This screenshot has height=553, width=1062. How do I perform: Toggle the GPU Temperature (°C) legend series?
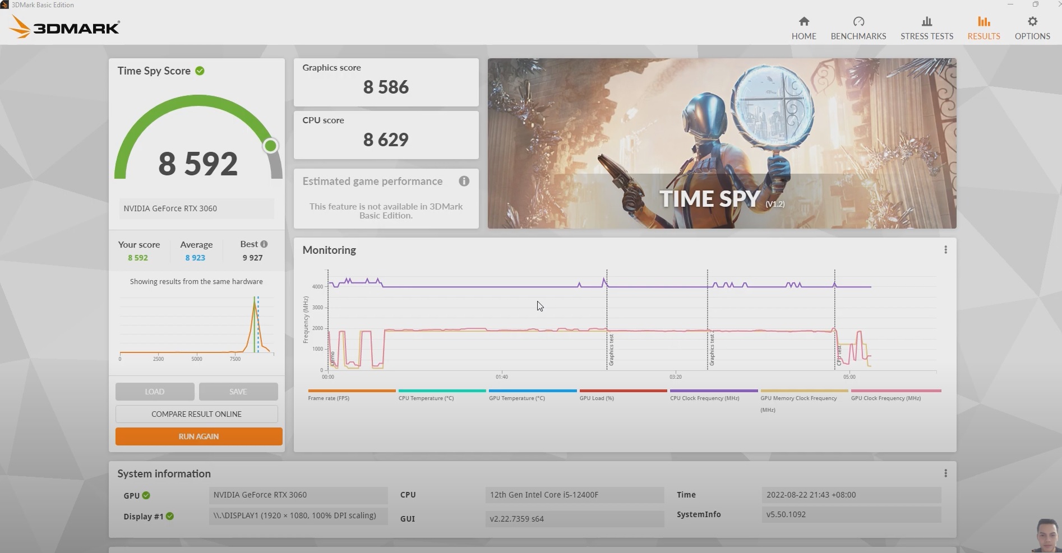tap(533, 395)
